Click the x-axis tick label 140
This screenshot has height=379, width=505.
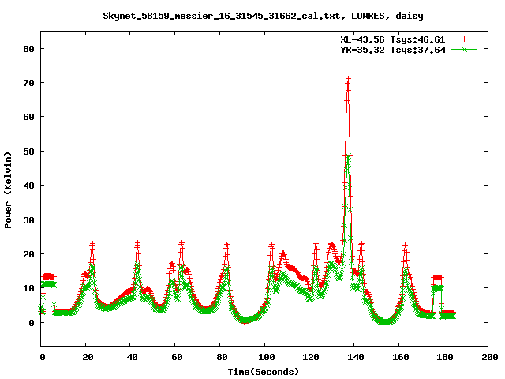[x=356, y=357]
